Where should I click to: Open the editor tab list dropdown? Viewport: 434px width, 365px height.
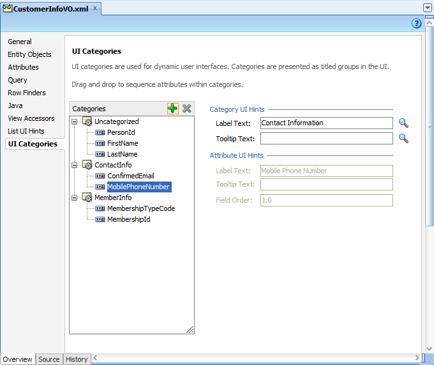[428, 8]
